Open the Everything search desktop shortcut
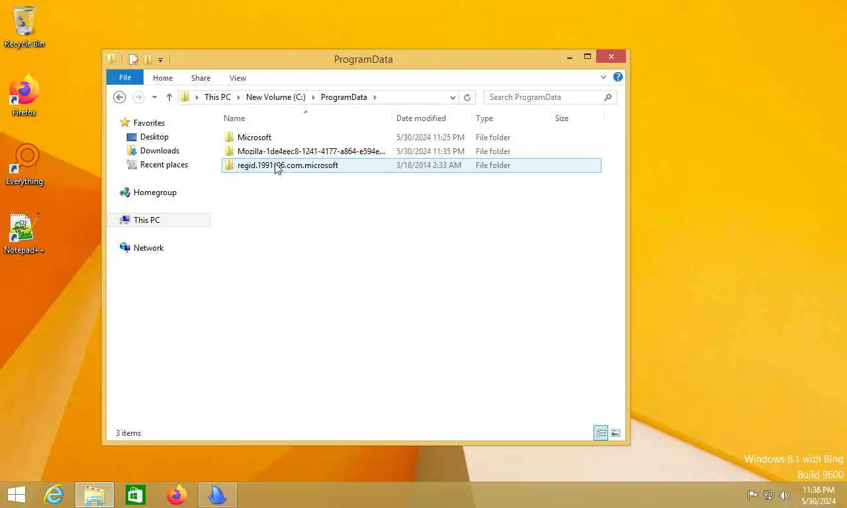847x508 pixels. (24, 165)
